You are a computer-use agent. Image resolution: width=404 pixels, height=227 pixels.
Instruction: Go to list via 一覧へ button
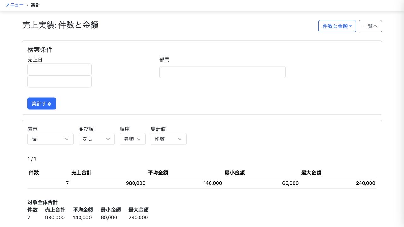370,26
